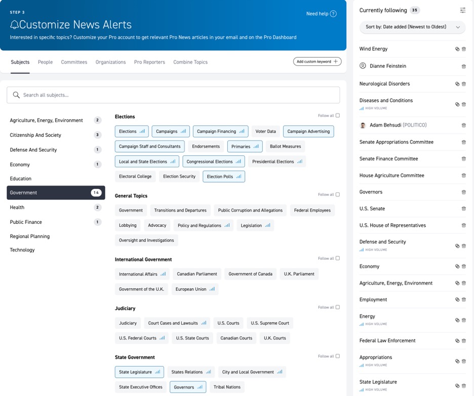The height and width of the screenshot is (396, 474).
Task: Check Follow all for Judiciary
Action: pos(337,307)
